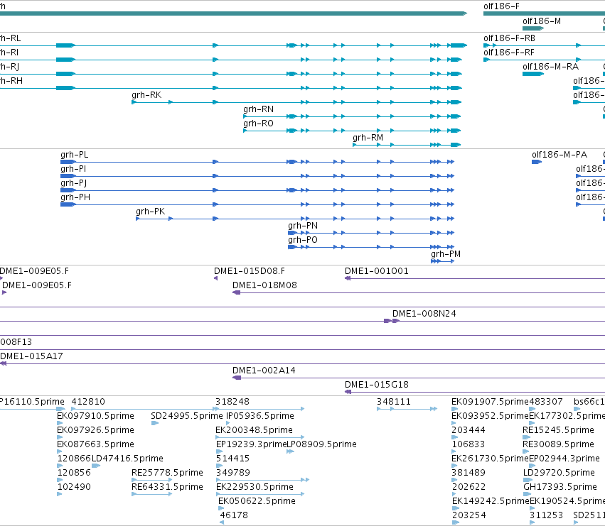Click EST label 318248
605x526 pixels.
tap(232, 402)
